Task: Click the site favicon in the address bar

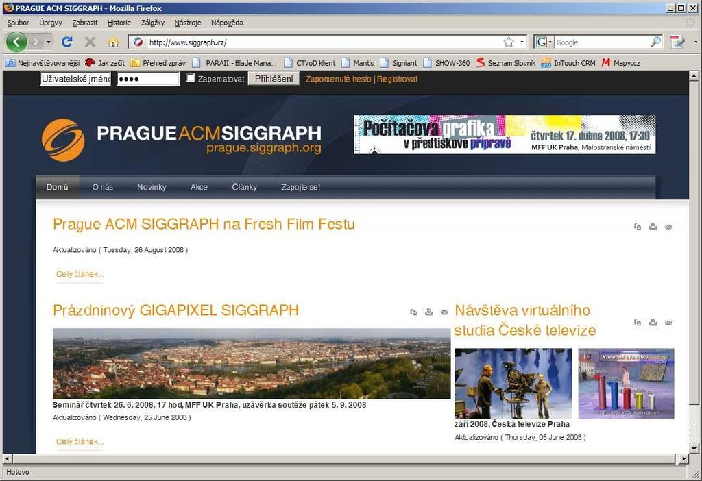Action: [x=138, y=42]
